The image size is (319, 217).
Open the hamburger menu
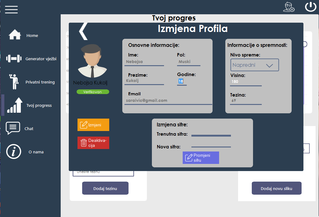coord(12,10)
